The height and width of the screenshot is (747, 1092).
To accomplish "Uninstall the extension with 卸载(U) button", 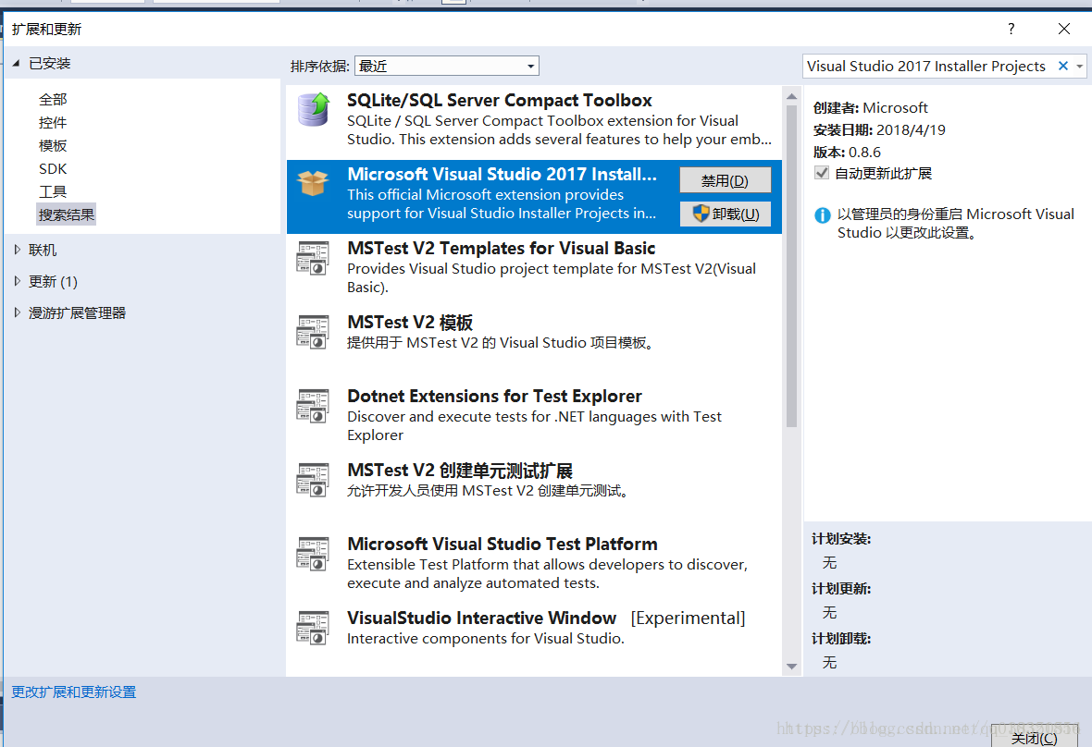I will [725, 214].
